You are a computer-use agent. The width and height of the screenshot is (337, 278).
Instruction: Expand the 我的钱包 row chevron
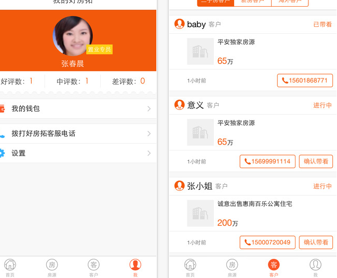149,109
